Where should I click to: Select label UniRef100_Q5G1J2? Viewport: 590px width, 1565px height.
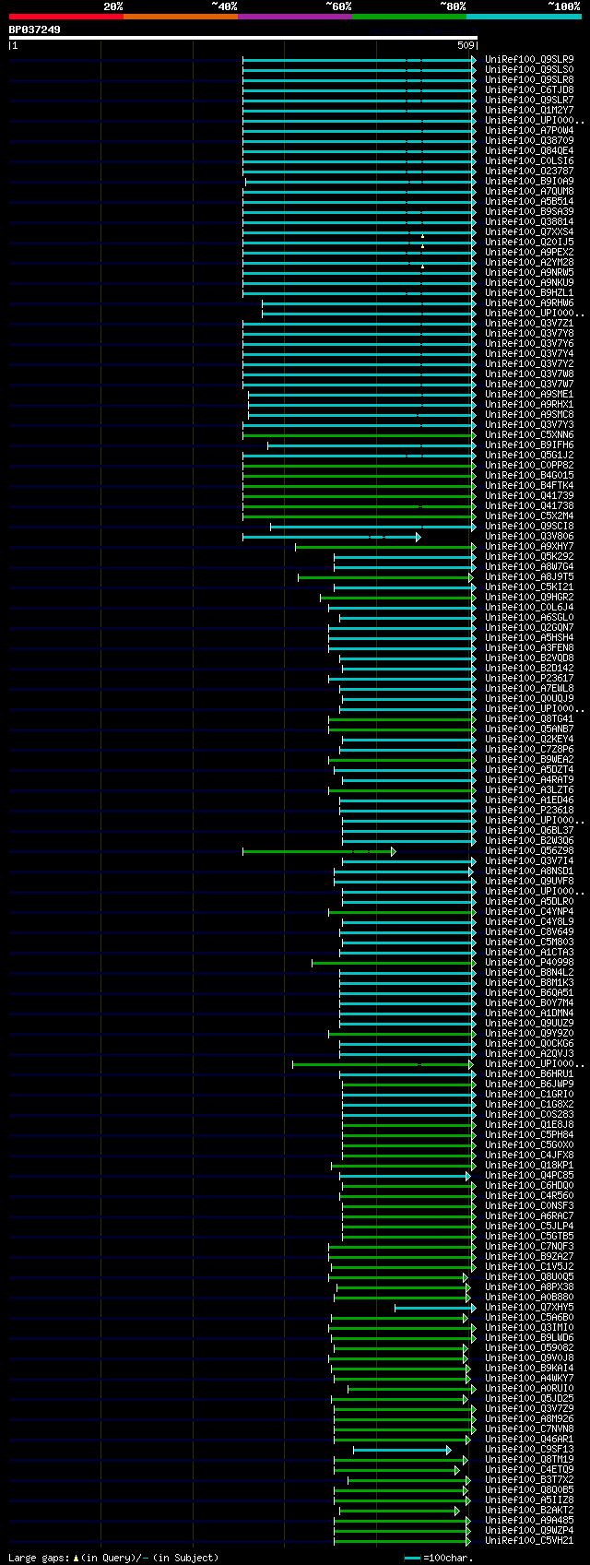coord(529,456)
